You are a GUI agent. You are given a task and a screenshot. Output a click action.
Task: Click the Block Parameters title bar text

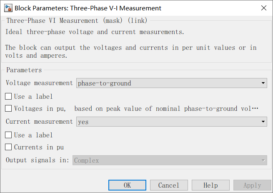[88, 8]
